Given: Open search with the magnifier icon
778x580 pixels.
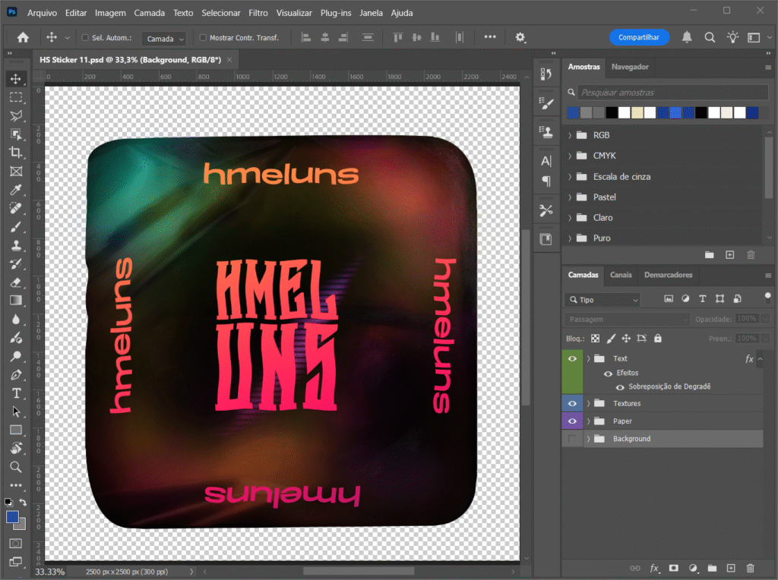Looking at the screenshot, I should (710, 37).
